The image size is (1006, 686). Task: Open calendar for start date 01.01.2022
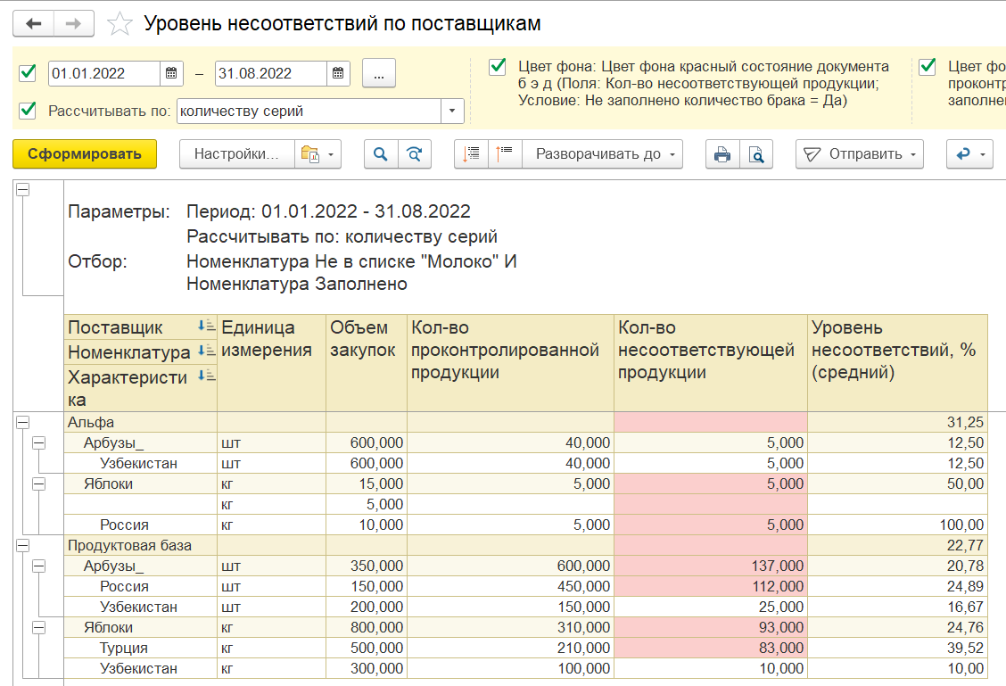[171, 73]
